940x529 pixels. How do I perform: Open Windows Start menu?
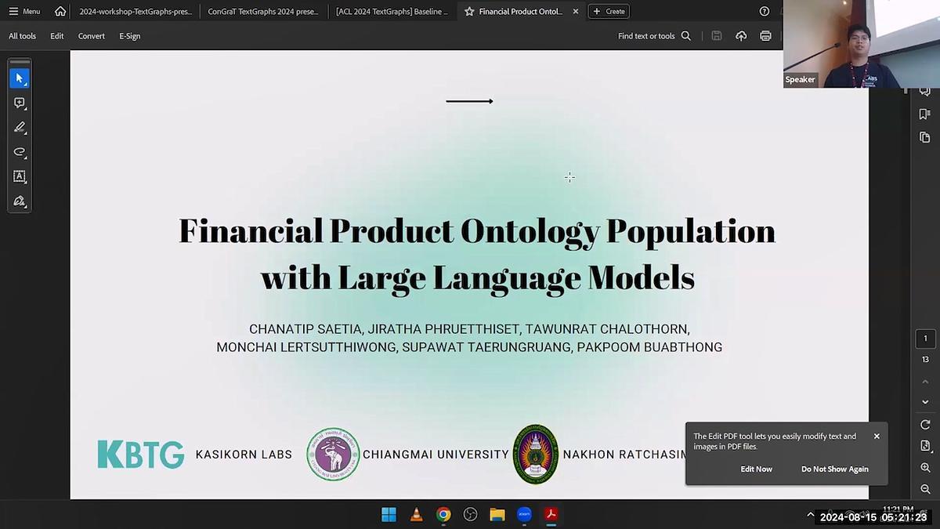click(x=389, y=514)
